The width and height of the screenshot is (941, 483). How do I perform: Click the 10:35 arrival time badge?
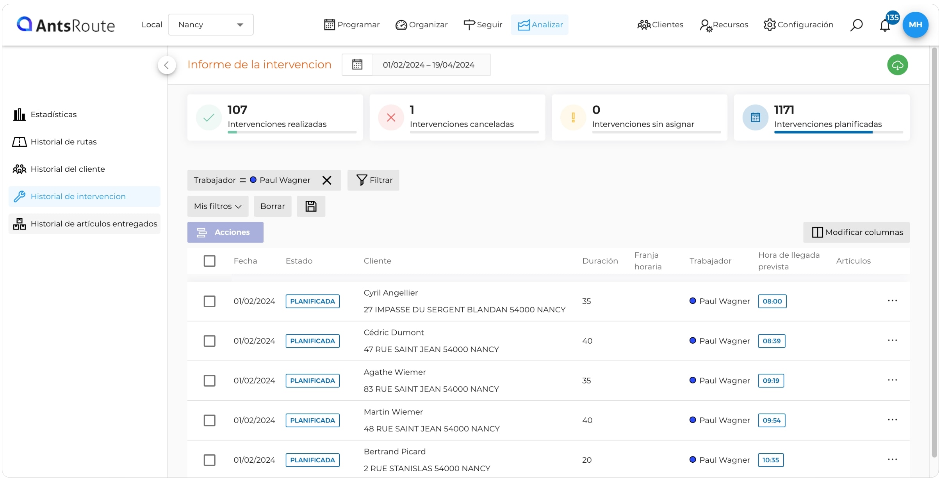pyautogui.click(x=771, y=460)
